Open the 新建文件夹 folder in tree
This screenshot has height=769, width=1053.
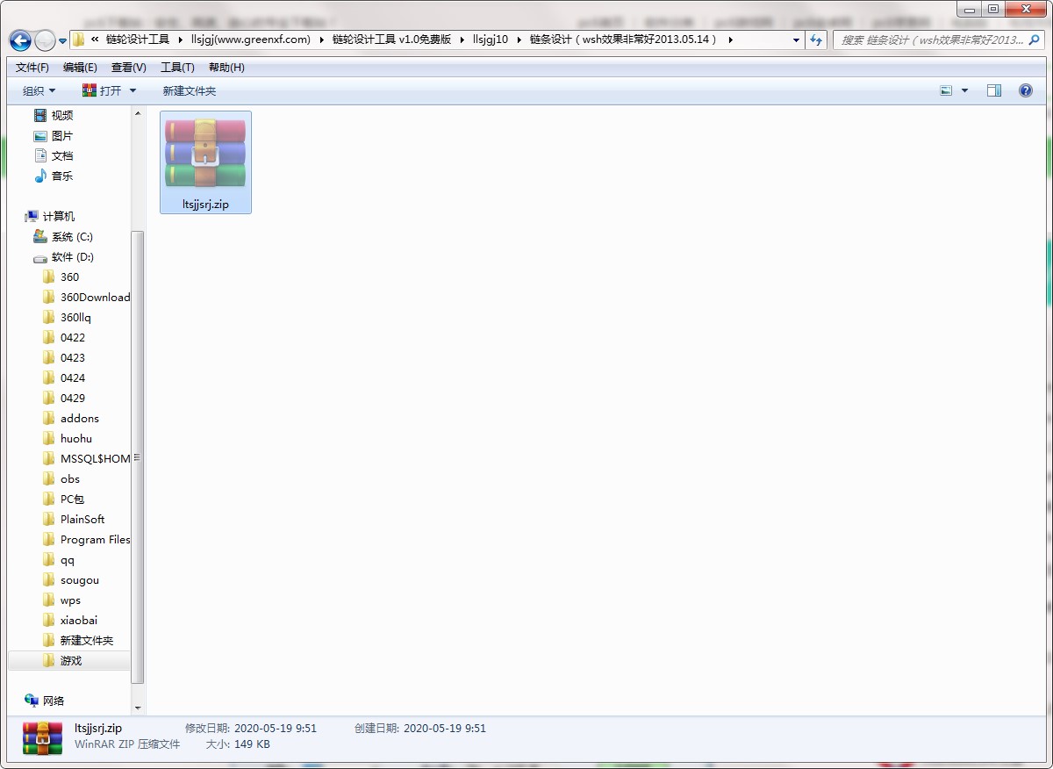78,640
